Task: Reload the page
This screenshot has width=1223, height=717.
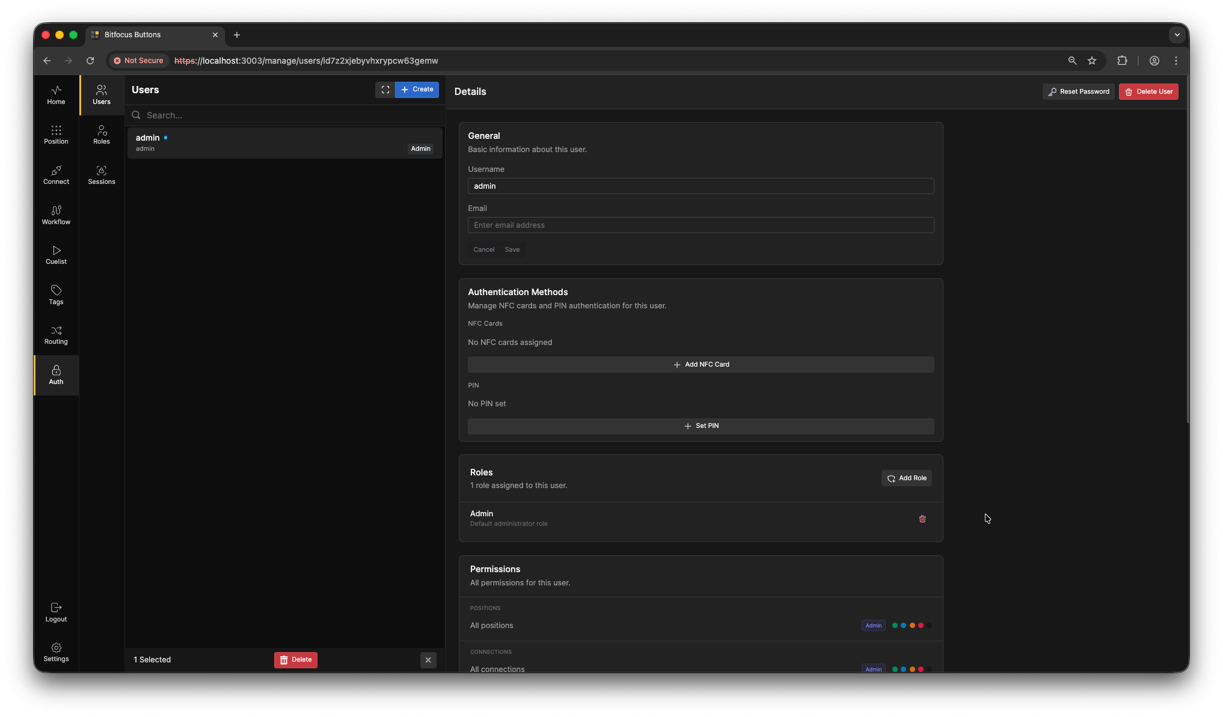Action: 90,61
